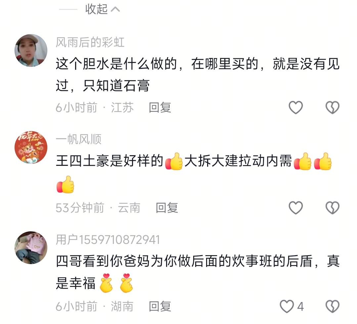The width and height of the screenshot is (357, 324).
Task: Tap 回复 under the 湖南 comment
Action: tap(160, 306)
